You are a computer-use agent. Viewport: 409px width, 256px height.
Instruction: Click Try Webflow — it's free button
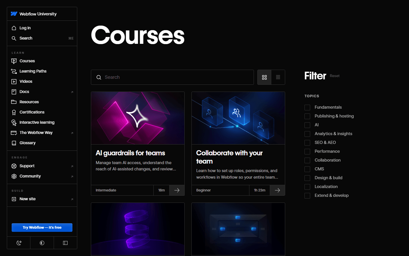click(x=42, y=228)
